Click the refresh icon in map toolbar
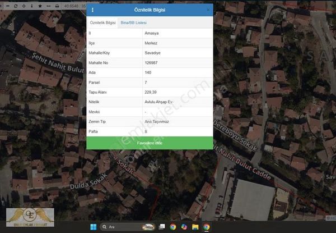 pyautogui.click(x=16, y=6)
